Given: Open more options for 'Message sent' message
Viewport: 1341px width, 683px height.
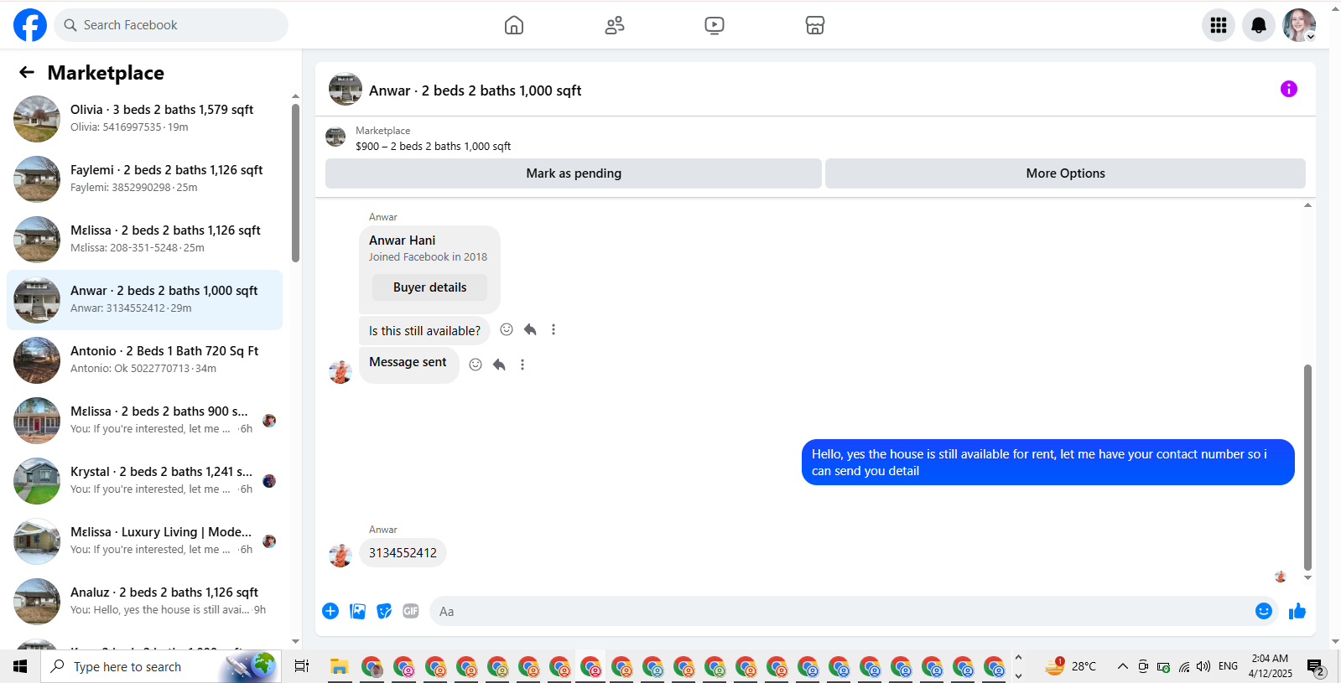Looking at the screenshot, I should [x=522, y=365].
